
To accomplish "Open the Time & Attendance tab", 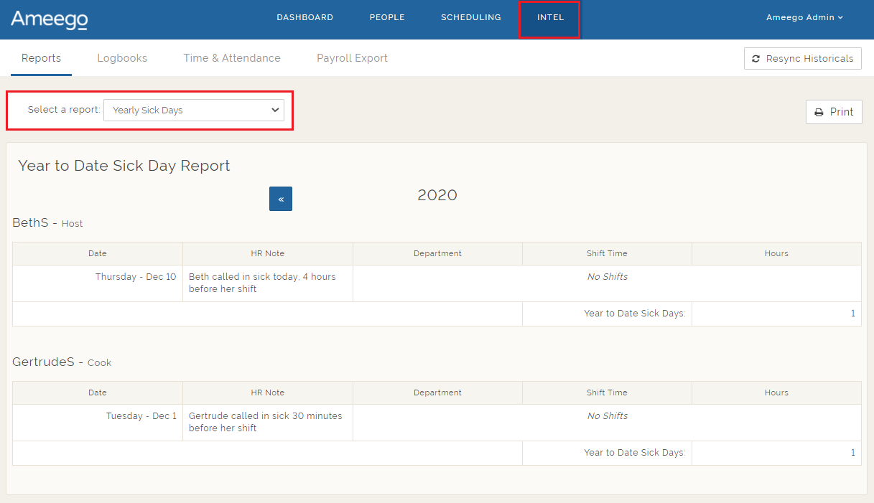I will (x=232, y=59).
